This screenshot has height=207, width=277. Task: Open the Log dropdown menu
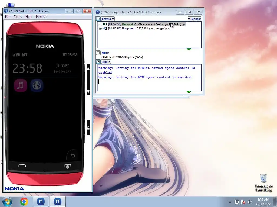coord(106,62)
